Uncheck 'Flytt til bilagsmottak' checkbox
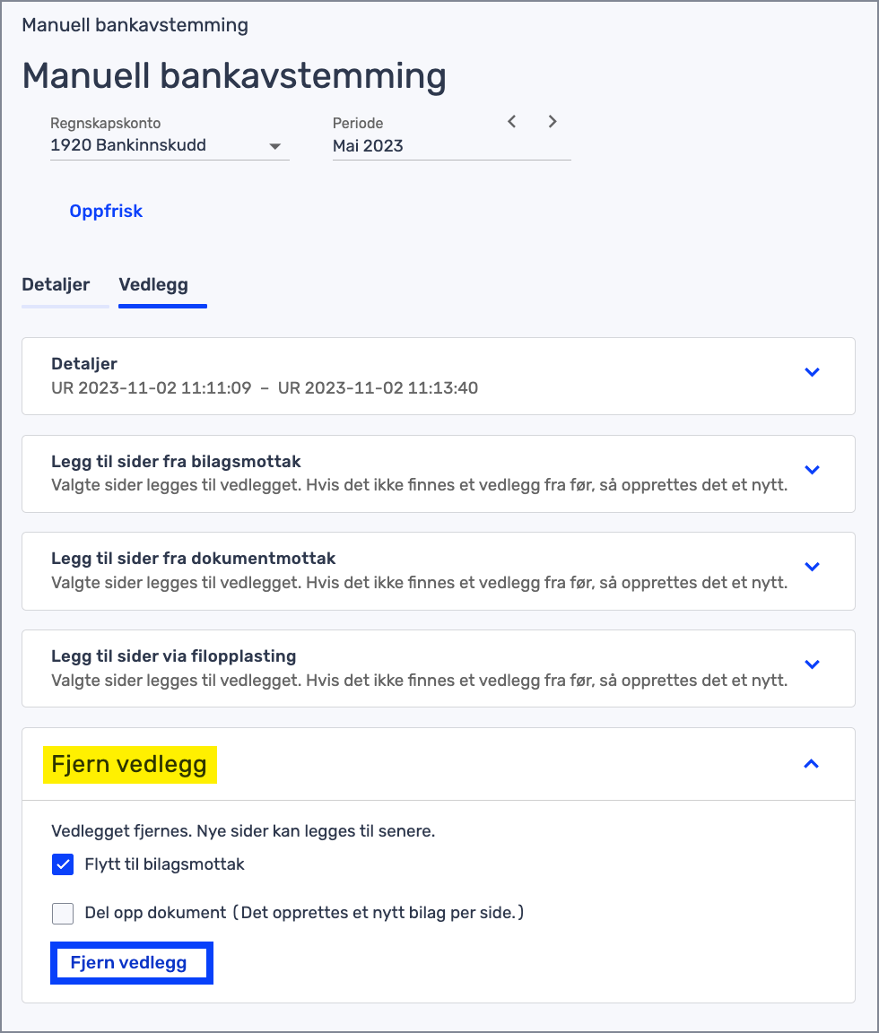 (x=63, y=865)
